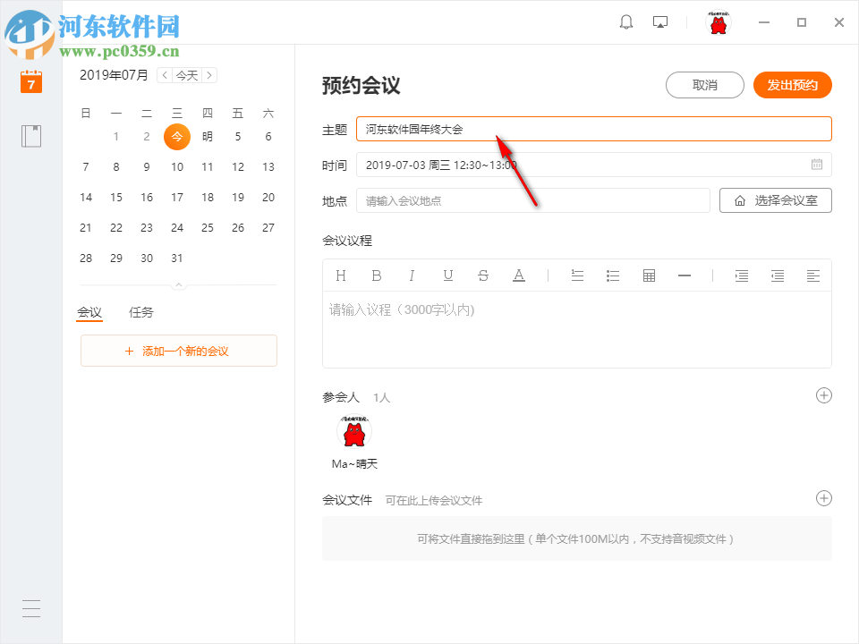Open the notes panel in left sidebar
This screenshot has width=859, height=644.
coord(31,136)
